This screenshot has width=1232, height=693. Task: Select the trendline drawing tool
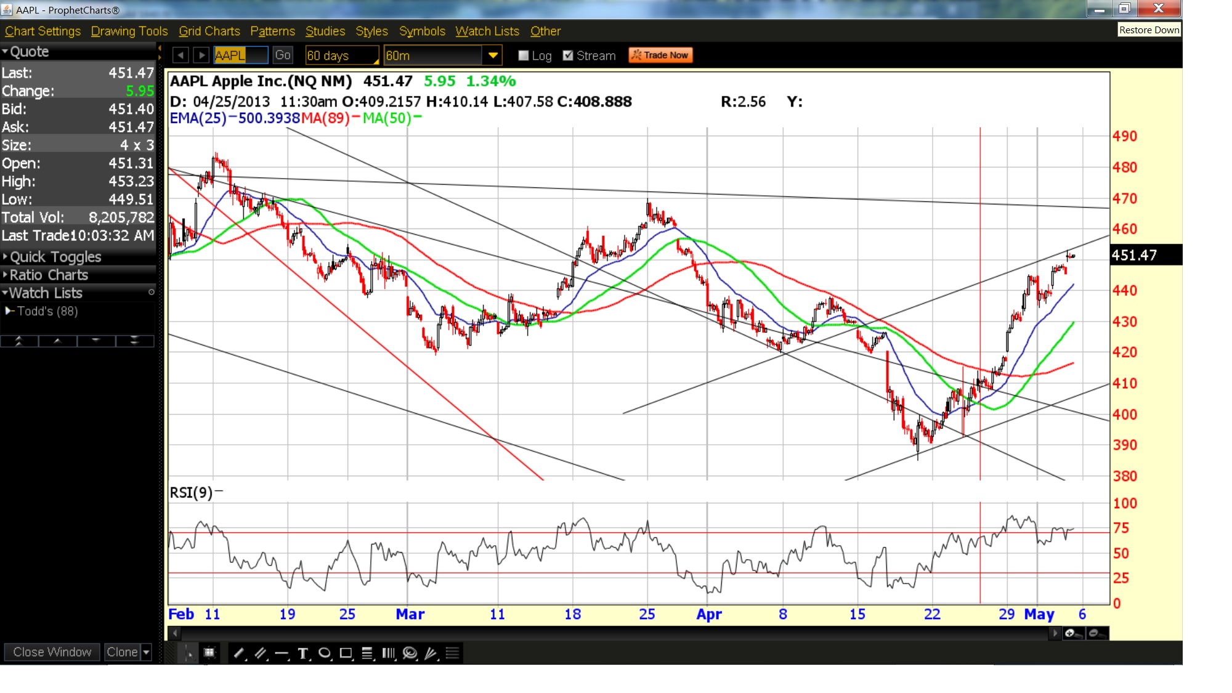pos(239,653)
